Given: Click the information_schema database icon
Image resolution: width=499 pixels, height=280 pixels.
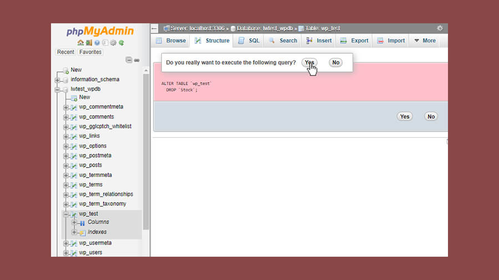Looking at the screenshot, I should point(65,80).
